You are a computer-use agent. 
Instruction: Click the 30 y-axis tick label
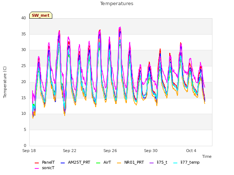click(x=23, y=50)
